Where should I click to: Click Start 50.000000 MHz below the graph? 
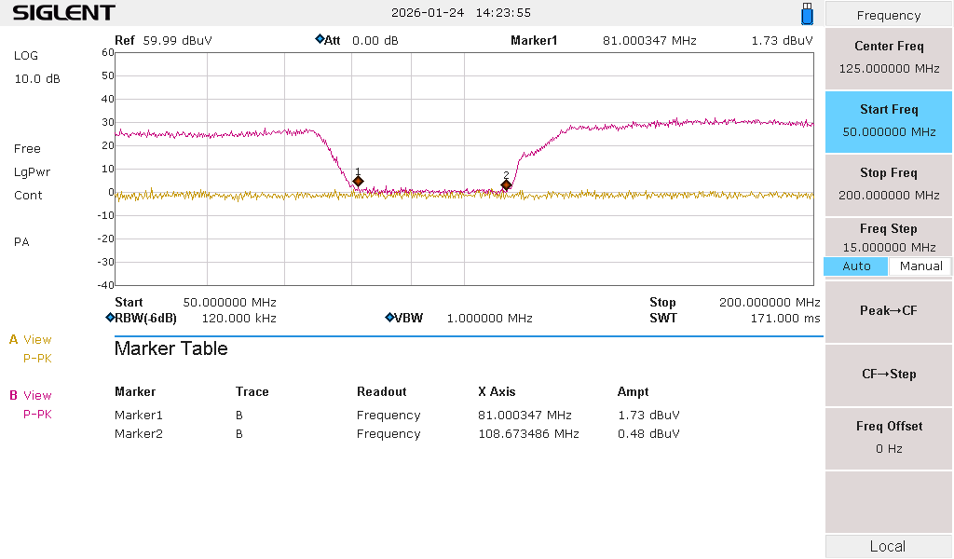tap(196, 302)
